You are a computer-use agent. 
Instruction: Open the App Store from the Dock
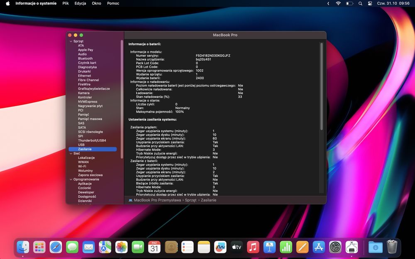point(319,247)
